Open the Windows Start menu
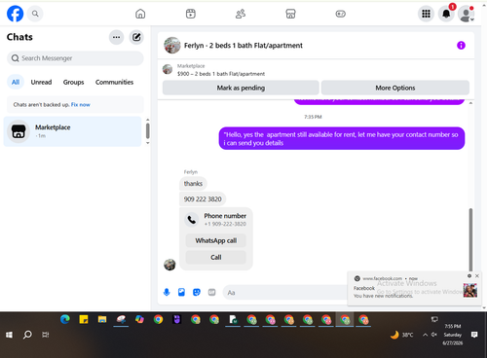Screen dimensions: 487x358 (x=9, y=335)
